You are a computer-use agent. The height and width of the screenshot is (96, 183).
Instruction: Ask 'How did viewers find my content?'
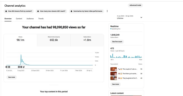pyautogui.click(x=19, y=11)
